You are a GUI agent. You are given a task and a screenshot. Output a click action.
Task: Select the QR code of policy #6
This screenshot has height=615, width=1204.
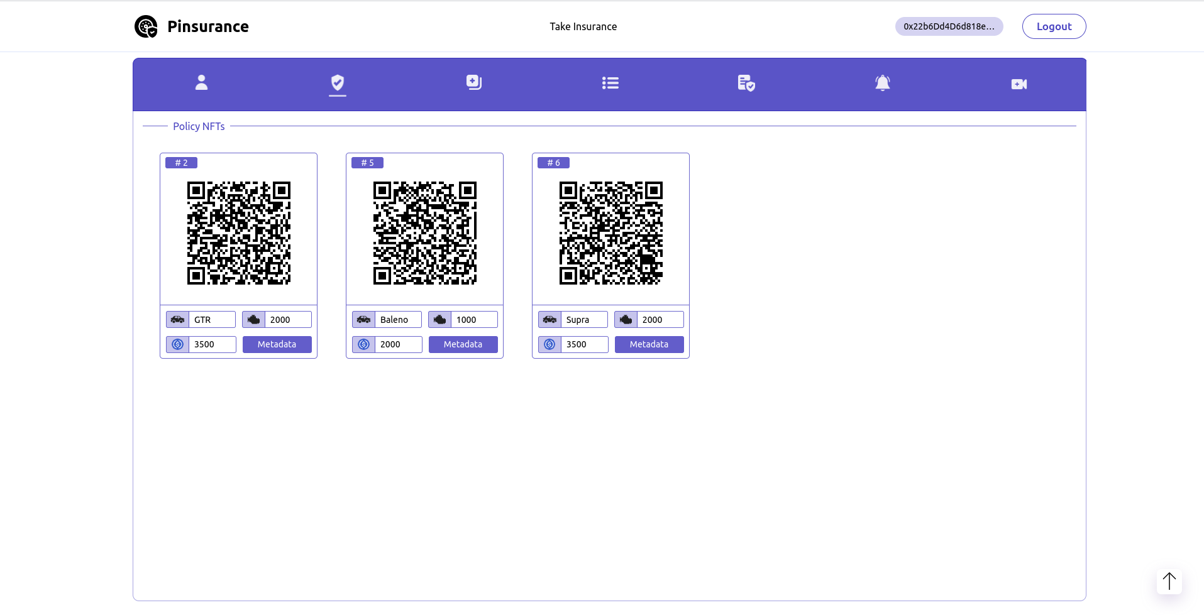(x=611, y=233)
